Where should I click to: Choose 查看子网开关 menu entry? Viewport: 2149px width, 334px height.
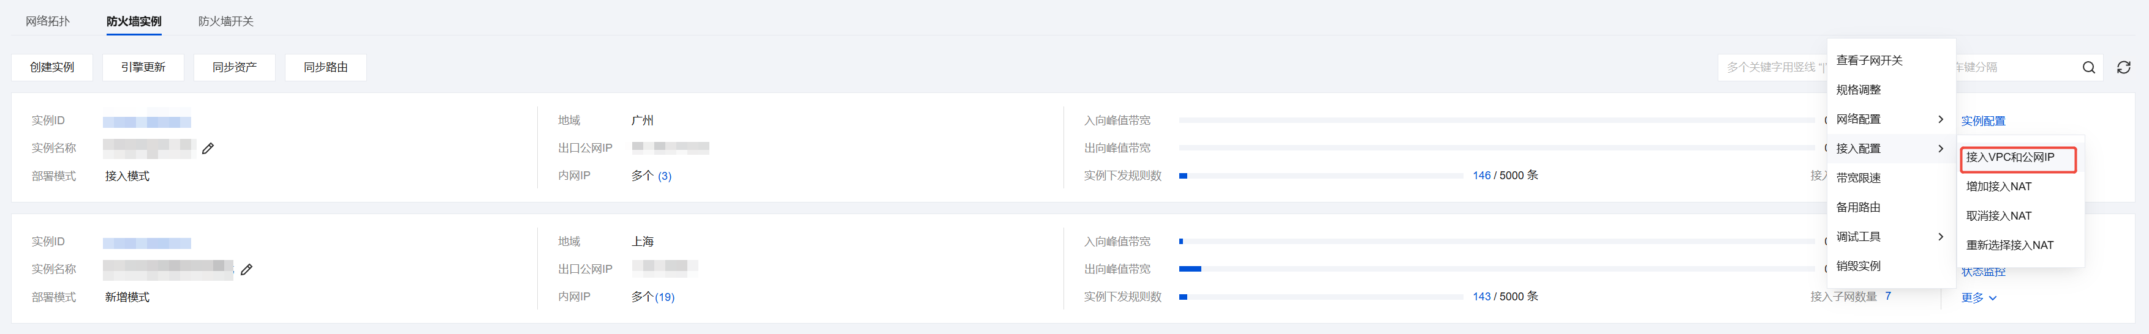(1868, 61)
